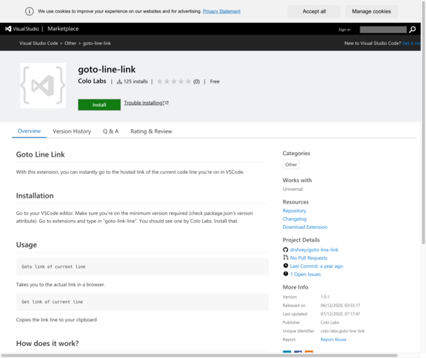Open Manage cookies options

click(372, 11)
